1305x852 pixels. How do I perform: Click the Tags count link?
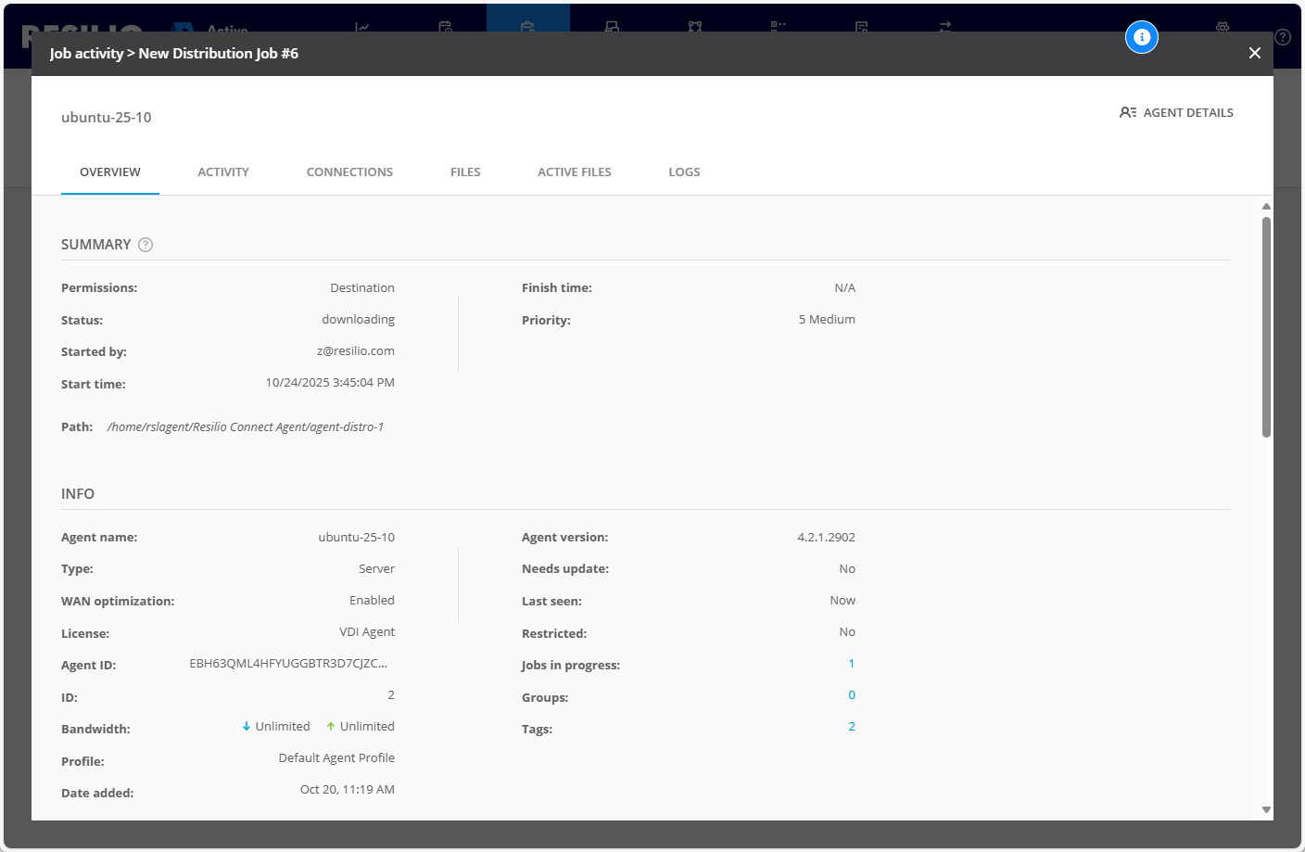click(x=851, y=727)
